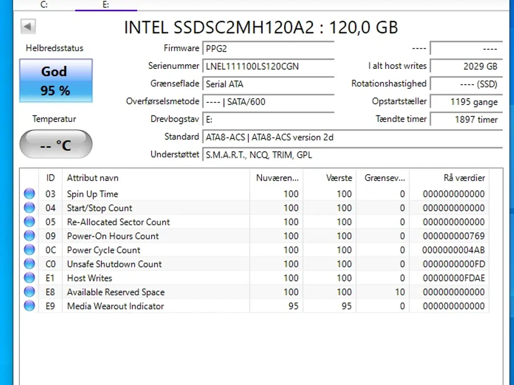Click the Nuværen... column header
Screen dimensions: 514x385
tap(276, 178)
